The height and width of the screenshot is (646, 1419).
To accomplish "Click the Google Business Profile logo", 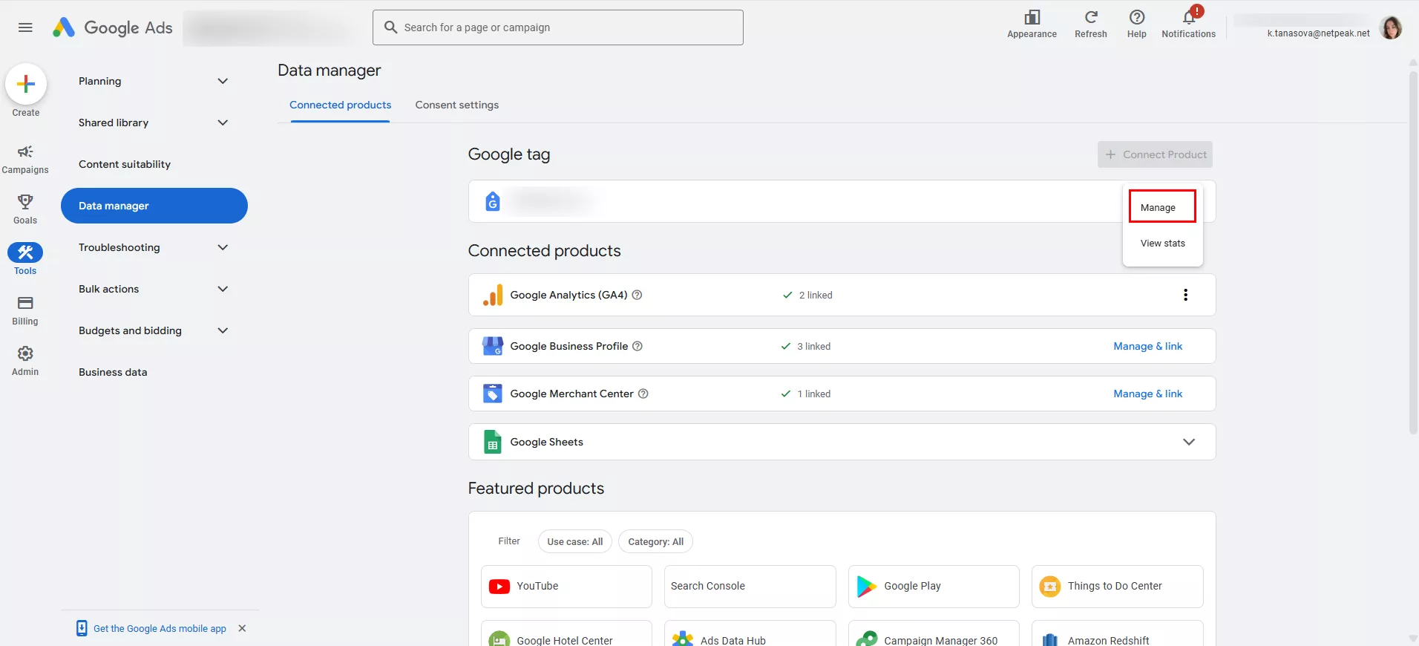I will (493, 346).
